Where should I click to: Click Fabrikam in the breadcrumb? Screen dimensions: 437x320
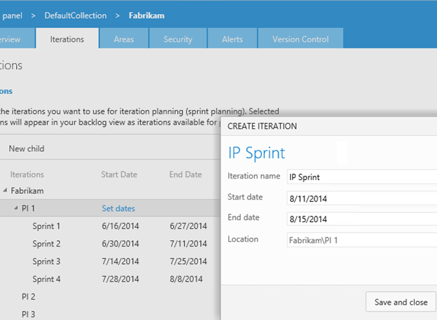point(148,15)
